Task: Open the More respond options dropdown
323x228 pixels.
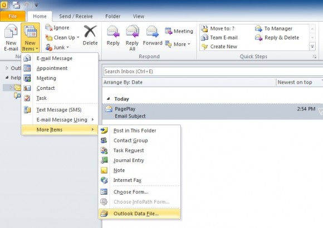Action: [177, 44]
